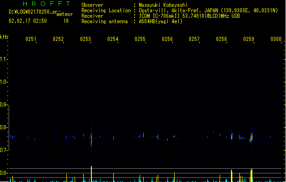Click the 1.0 kHz frequency label
The image size is (286, 182).
4,82
